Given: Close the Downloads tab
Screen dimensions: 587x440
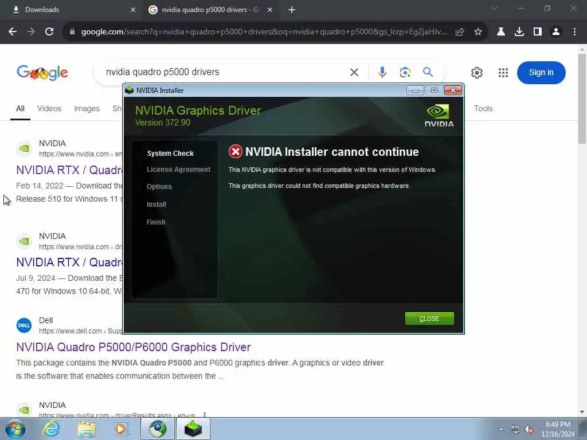Looking at the screenshot, I should click(133, 10).
